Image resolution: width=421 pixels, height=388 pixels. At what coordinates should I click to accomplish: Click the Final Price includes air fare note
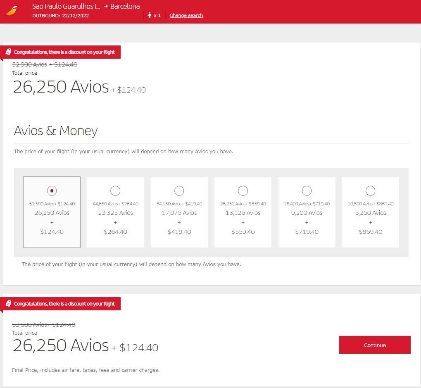click(x=86, y=370)
